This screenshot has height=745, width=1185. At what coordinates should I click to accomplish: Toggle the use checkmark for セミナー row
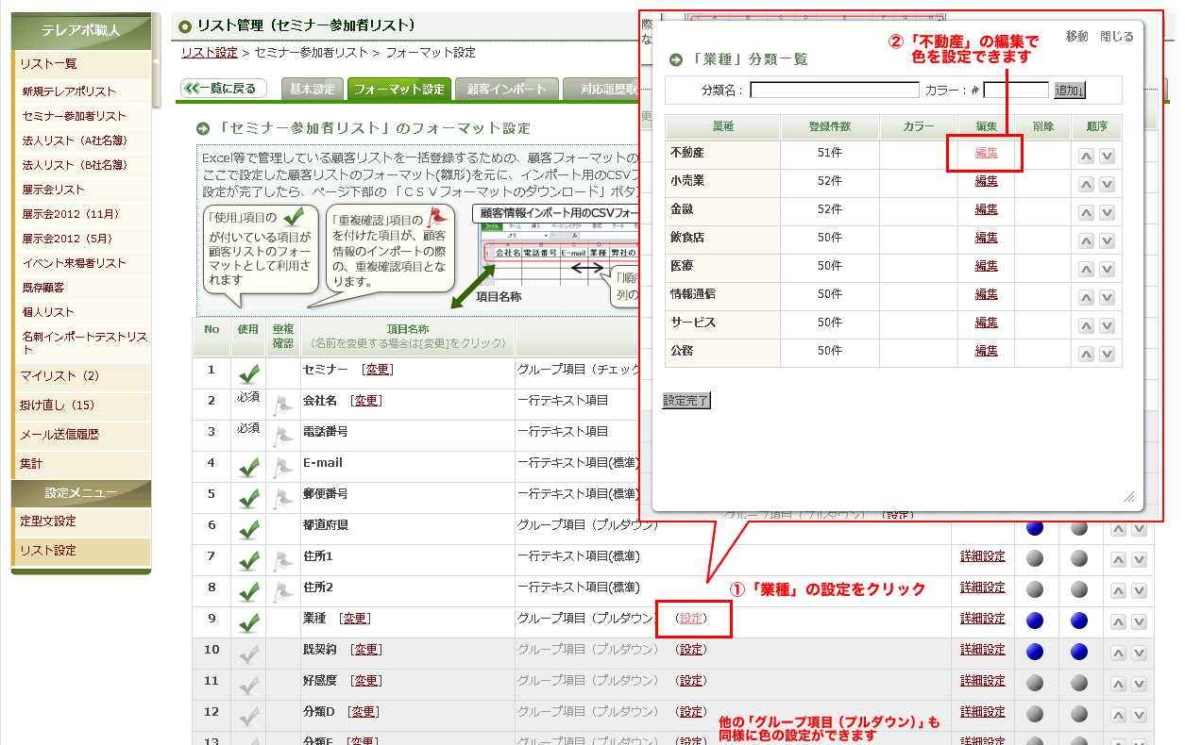(x=249, y=374)
